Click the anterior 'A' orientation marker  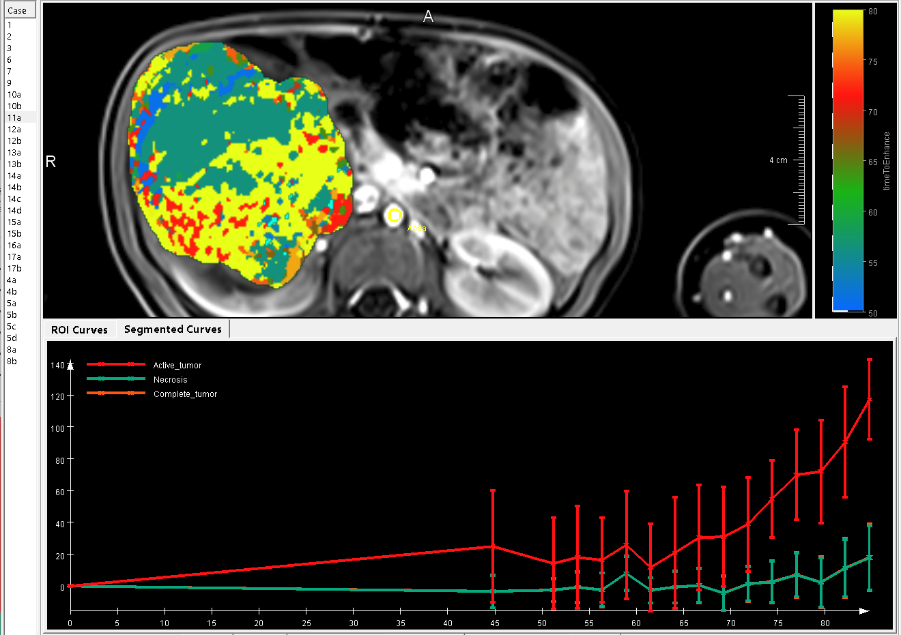point(428,16)
